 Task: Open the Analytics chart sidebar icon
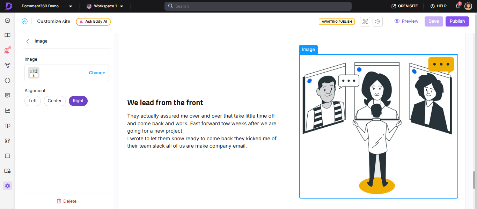(x=7, y=111)
